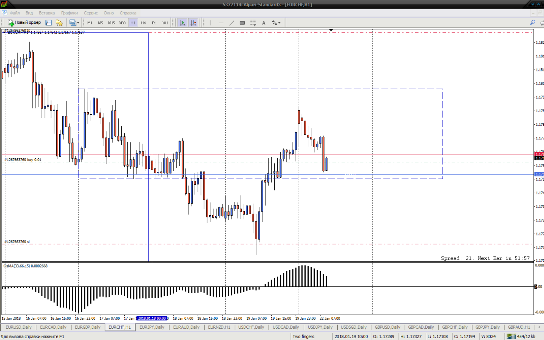Click the Spread: 21 Next Bar text
The image size is (544, 340).
click(x=485, y=258)
